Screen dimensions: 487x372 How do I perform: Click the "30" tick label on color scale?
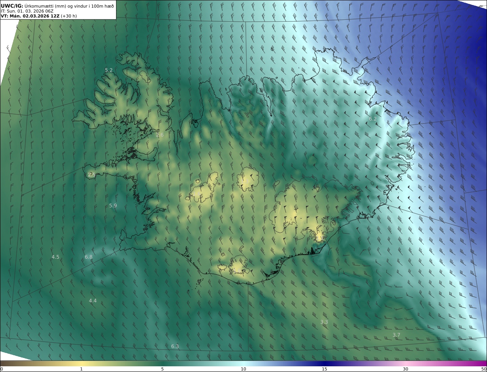[x=406, y=369]
